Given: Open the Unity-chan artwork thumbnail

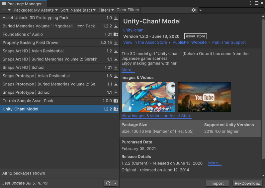Looking at the screenshot, I should click(x=149, y=97).
